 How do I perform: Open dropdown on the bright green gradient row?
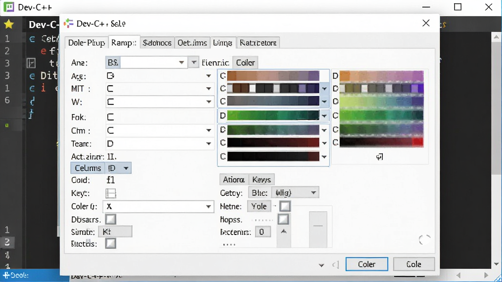point(325,116)
